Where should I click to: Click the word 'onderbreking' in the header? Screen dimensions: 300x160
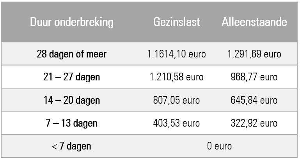click(x=84, y=23)
